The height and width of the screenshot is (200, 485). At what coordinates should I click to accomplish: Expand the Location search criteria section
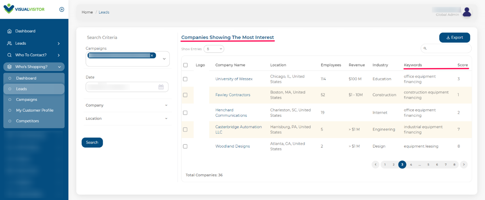pos(127,118)
